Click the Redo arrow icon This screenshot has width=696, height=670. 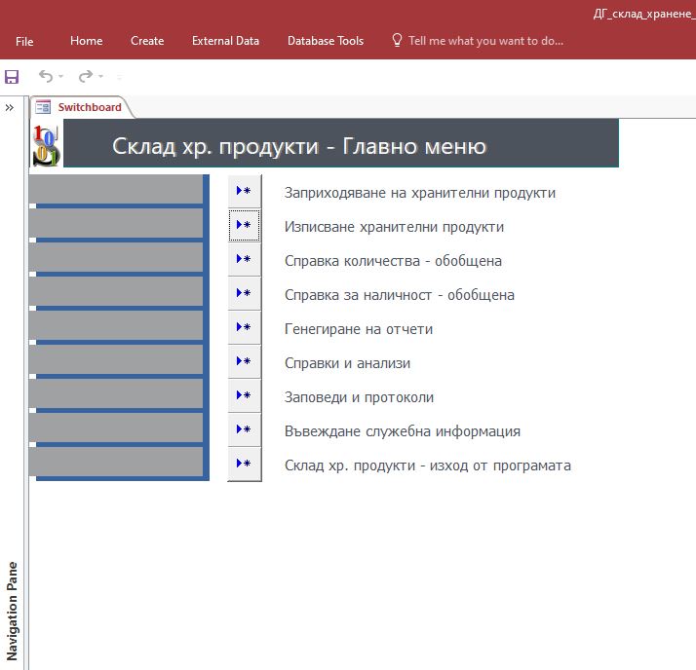pyautogui.click(x=86, y=76)
